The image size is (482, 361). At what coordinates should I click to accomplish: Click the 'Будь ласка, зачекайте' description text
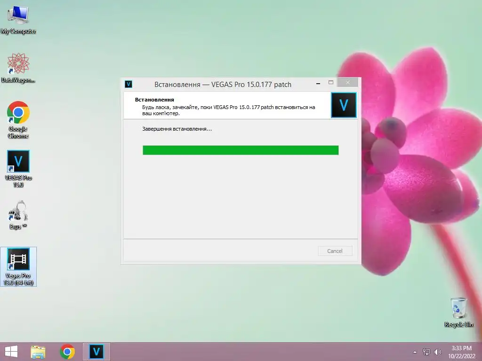tap(228, 110)
